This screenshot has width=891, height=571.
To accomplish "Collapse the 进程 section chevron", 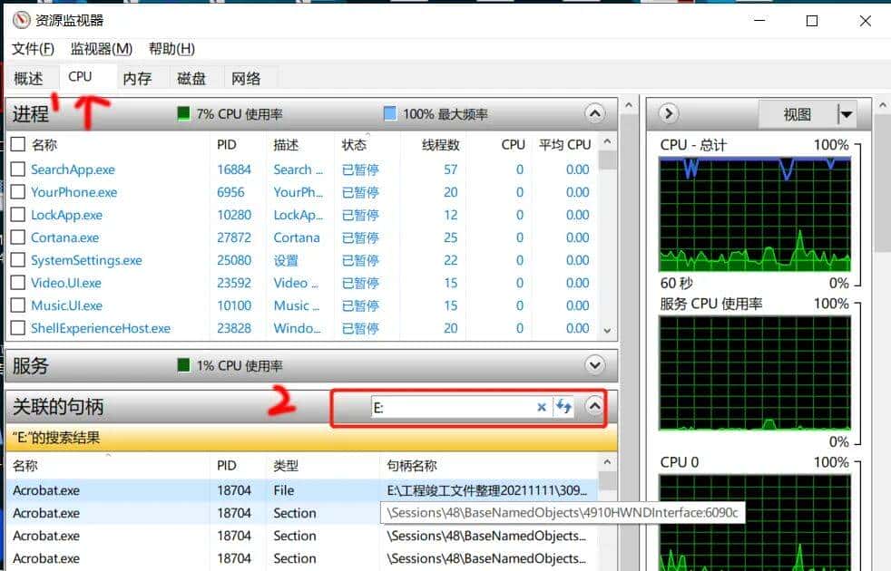I will pos(594,114).
